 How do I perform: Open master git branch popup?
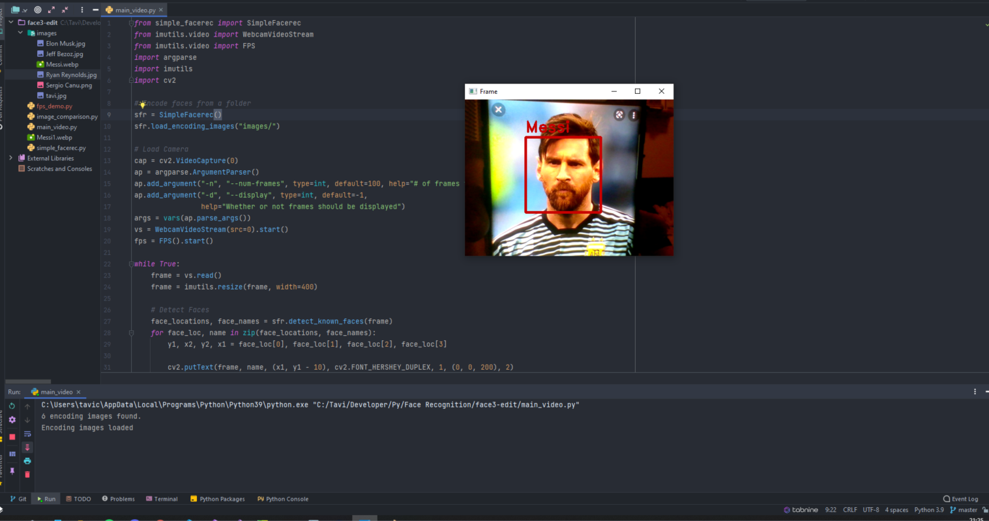click(x=964, y=510)
